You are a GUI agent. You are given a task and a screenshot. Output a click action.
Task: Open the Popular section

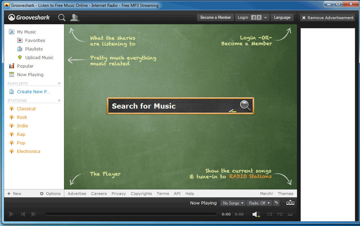click(x=21, y=66)
